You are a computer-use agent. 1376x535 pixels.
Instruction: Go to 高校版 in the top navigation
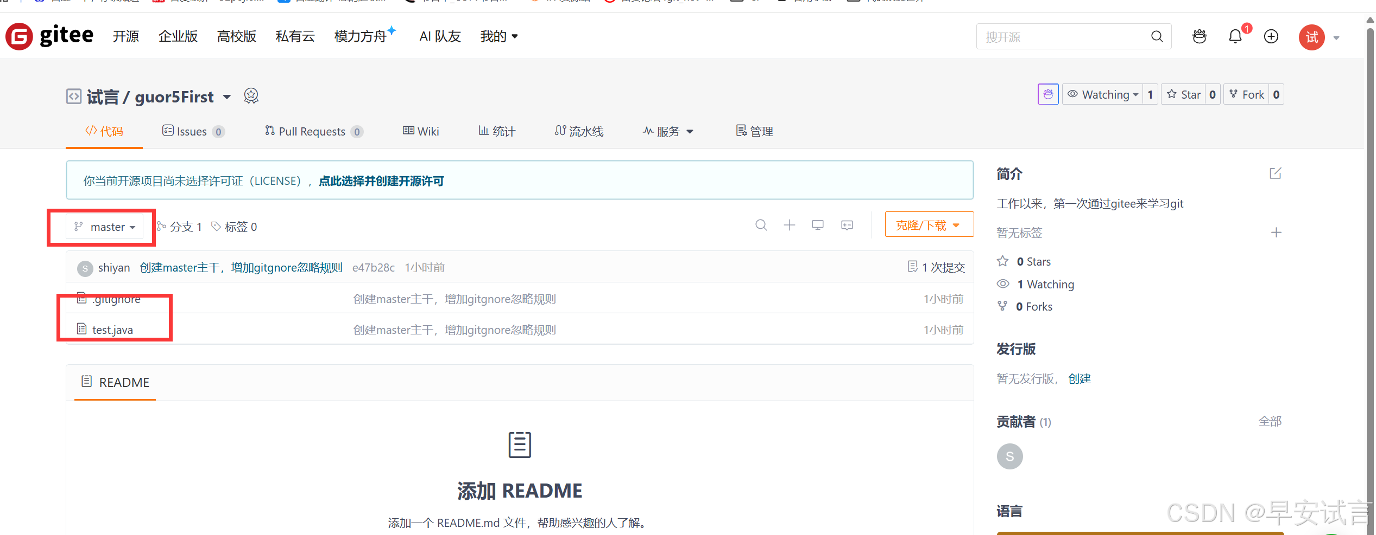coord(237,36)
